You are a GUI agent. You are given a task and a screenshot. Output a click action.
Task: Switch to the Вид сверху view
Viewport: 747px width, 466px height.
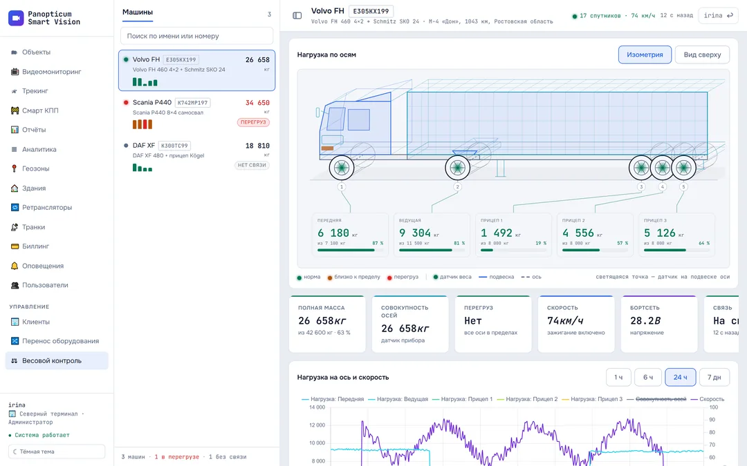click(702, 55)
